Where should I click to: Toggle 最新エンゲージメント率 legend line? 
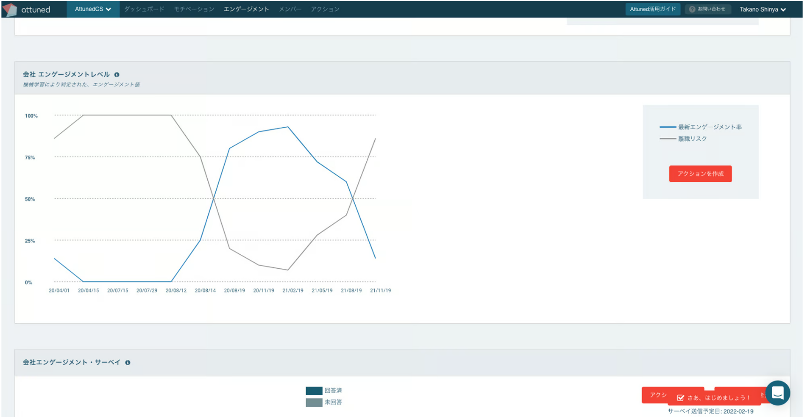(x=701, y=127)
